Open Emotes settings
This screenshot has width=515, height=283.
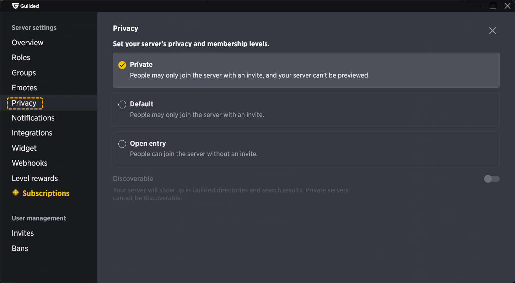[24, 88]
